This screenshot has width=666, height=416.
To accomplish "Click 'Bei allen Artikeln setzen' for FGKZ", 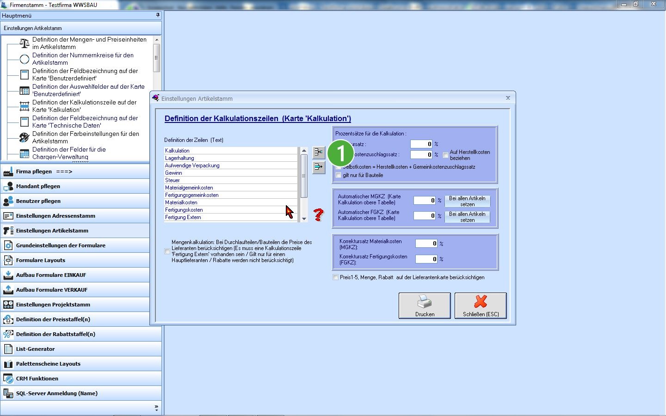I will 467,217.
